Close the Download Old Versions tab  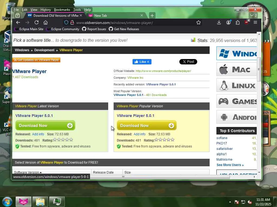(81, 15)
